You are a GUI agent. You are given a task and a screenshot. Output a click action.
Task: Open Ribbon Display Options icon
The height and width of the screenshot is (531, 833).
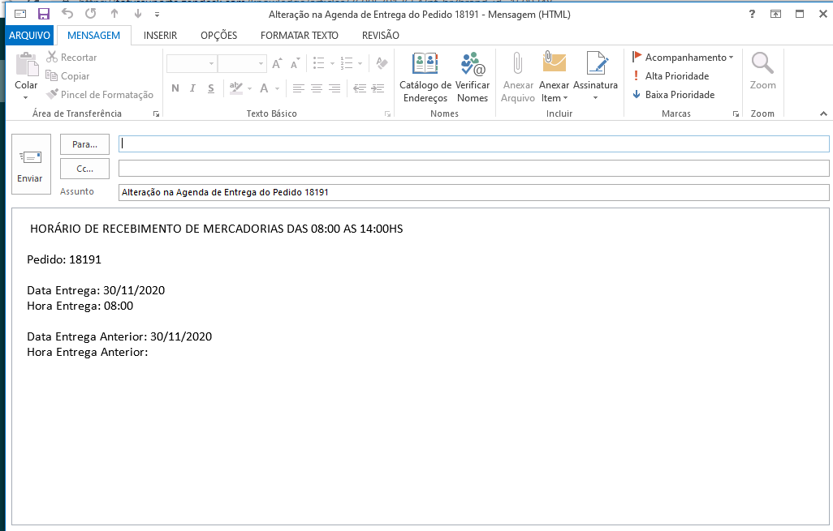[775, 15]
